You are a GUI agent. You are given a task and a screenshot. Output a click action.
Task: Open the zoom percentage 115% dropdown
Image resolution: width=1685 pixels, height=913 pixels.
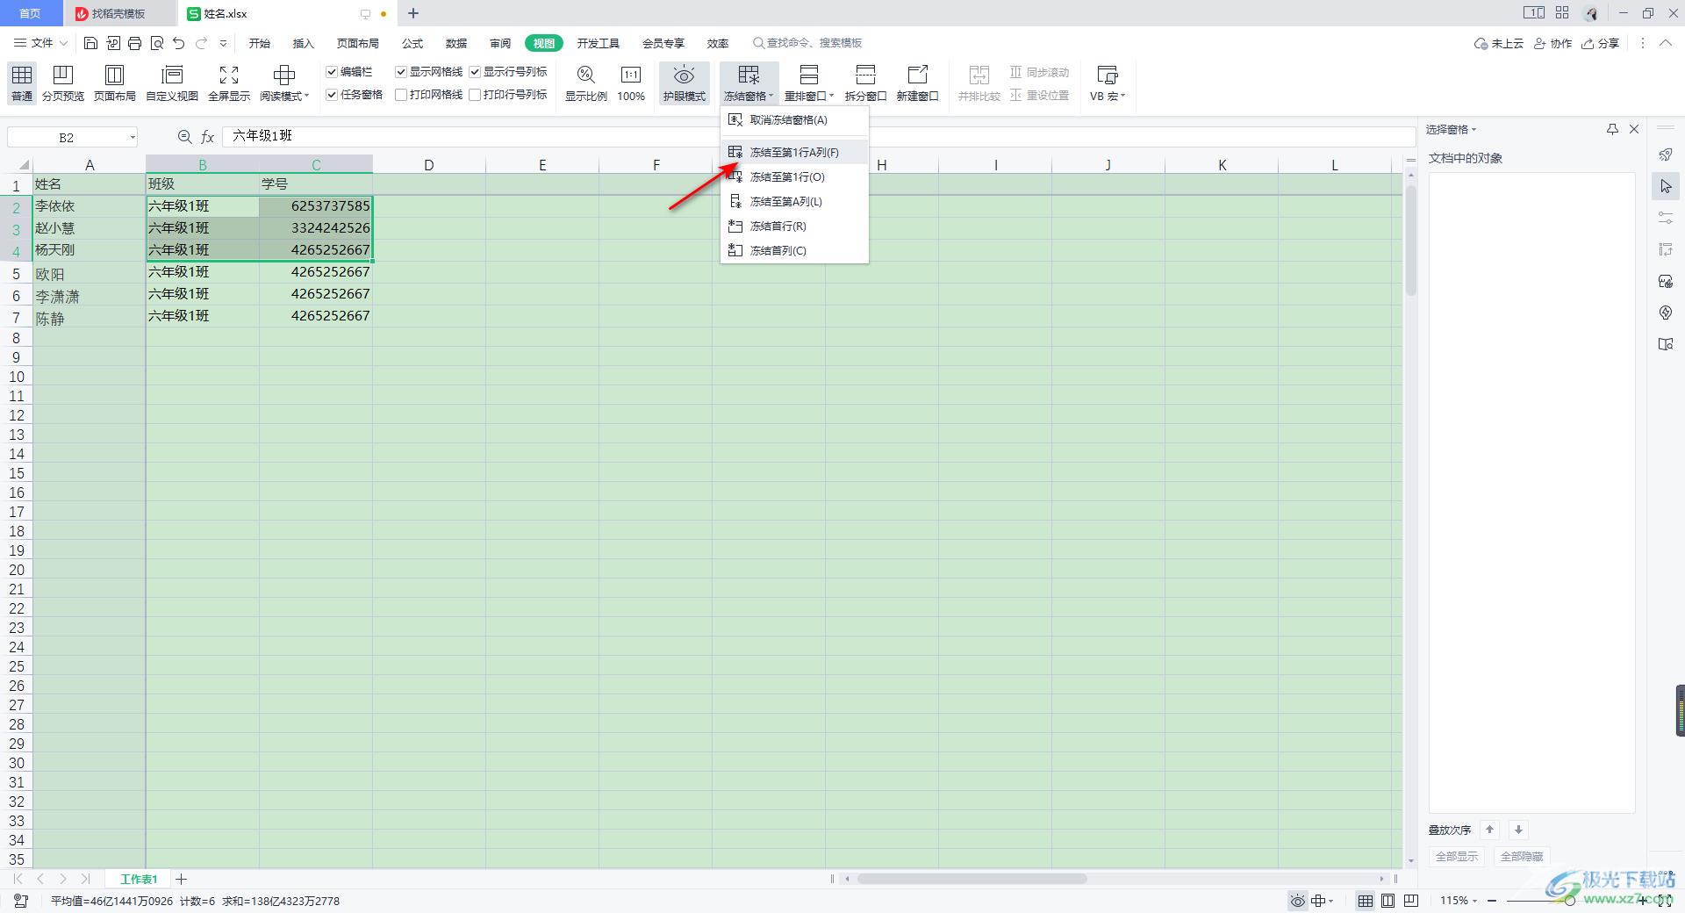(x=1459, y=901)
